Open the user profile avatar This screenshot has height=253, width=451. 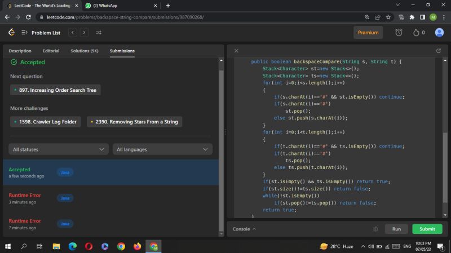439,33
